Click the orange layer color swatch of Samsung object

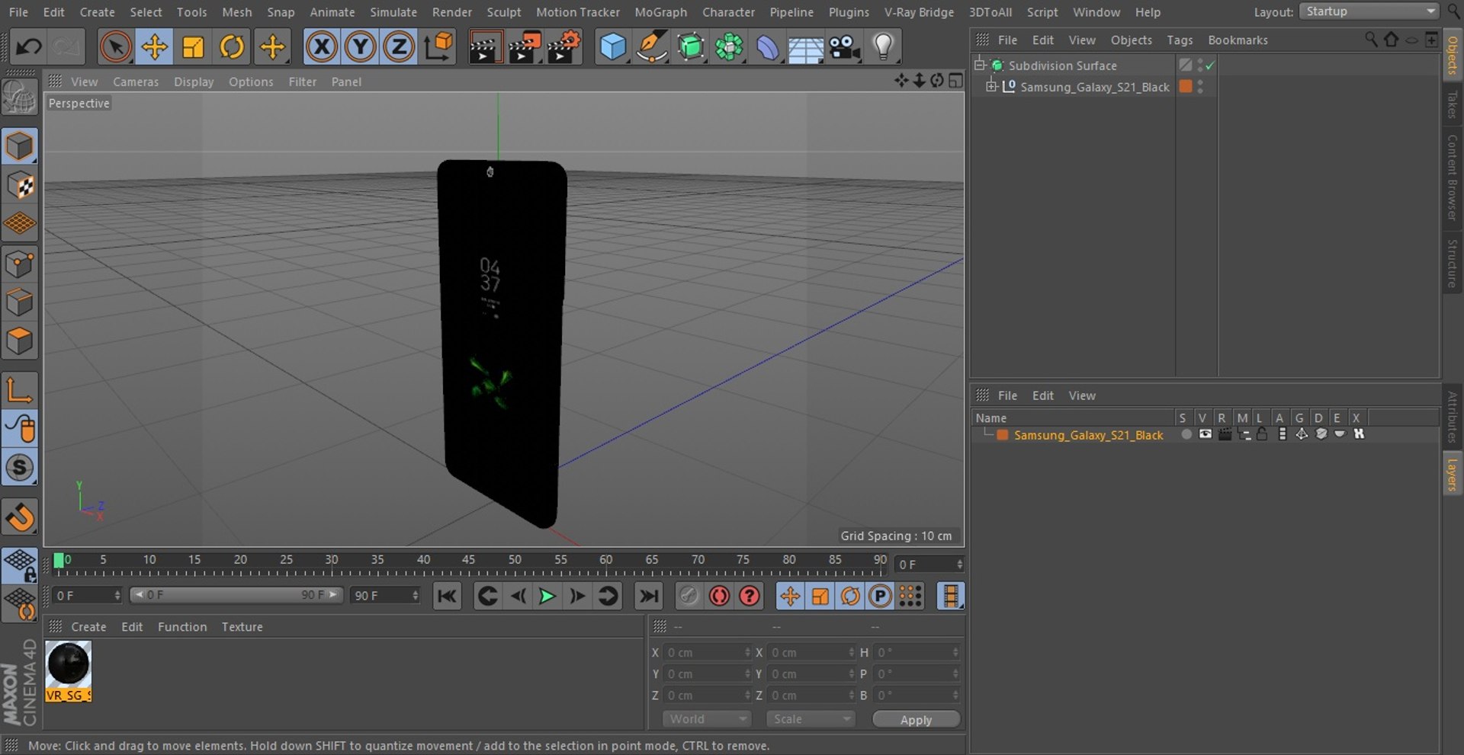[1186, 86]
